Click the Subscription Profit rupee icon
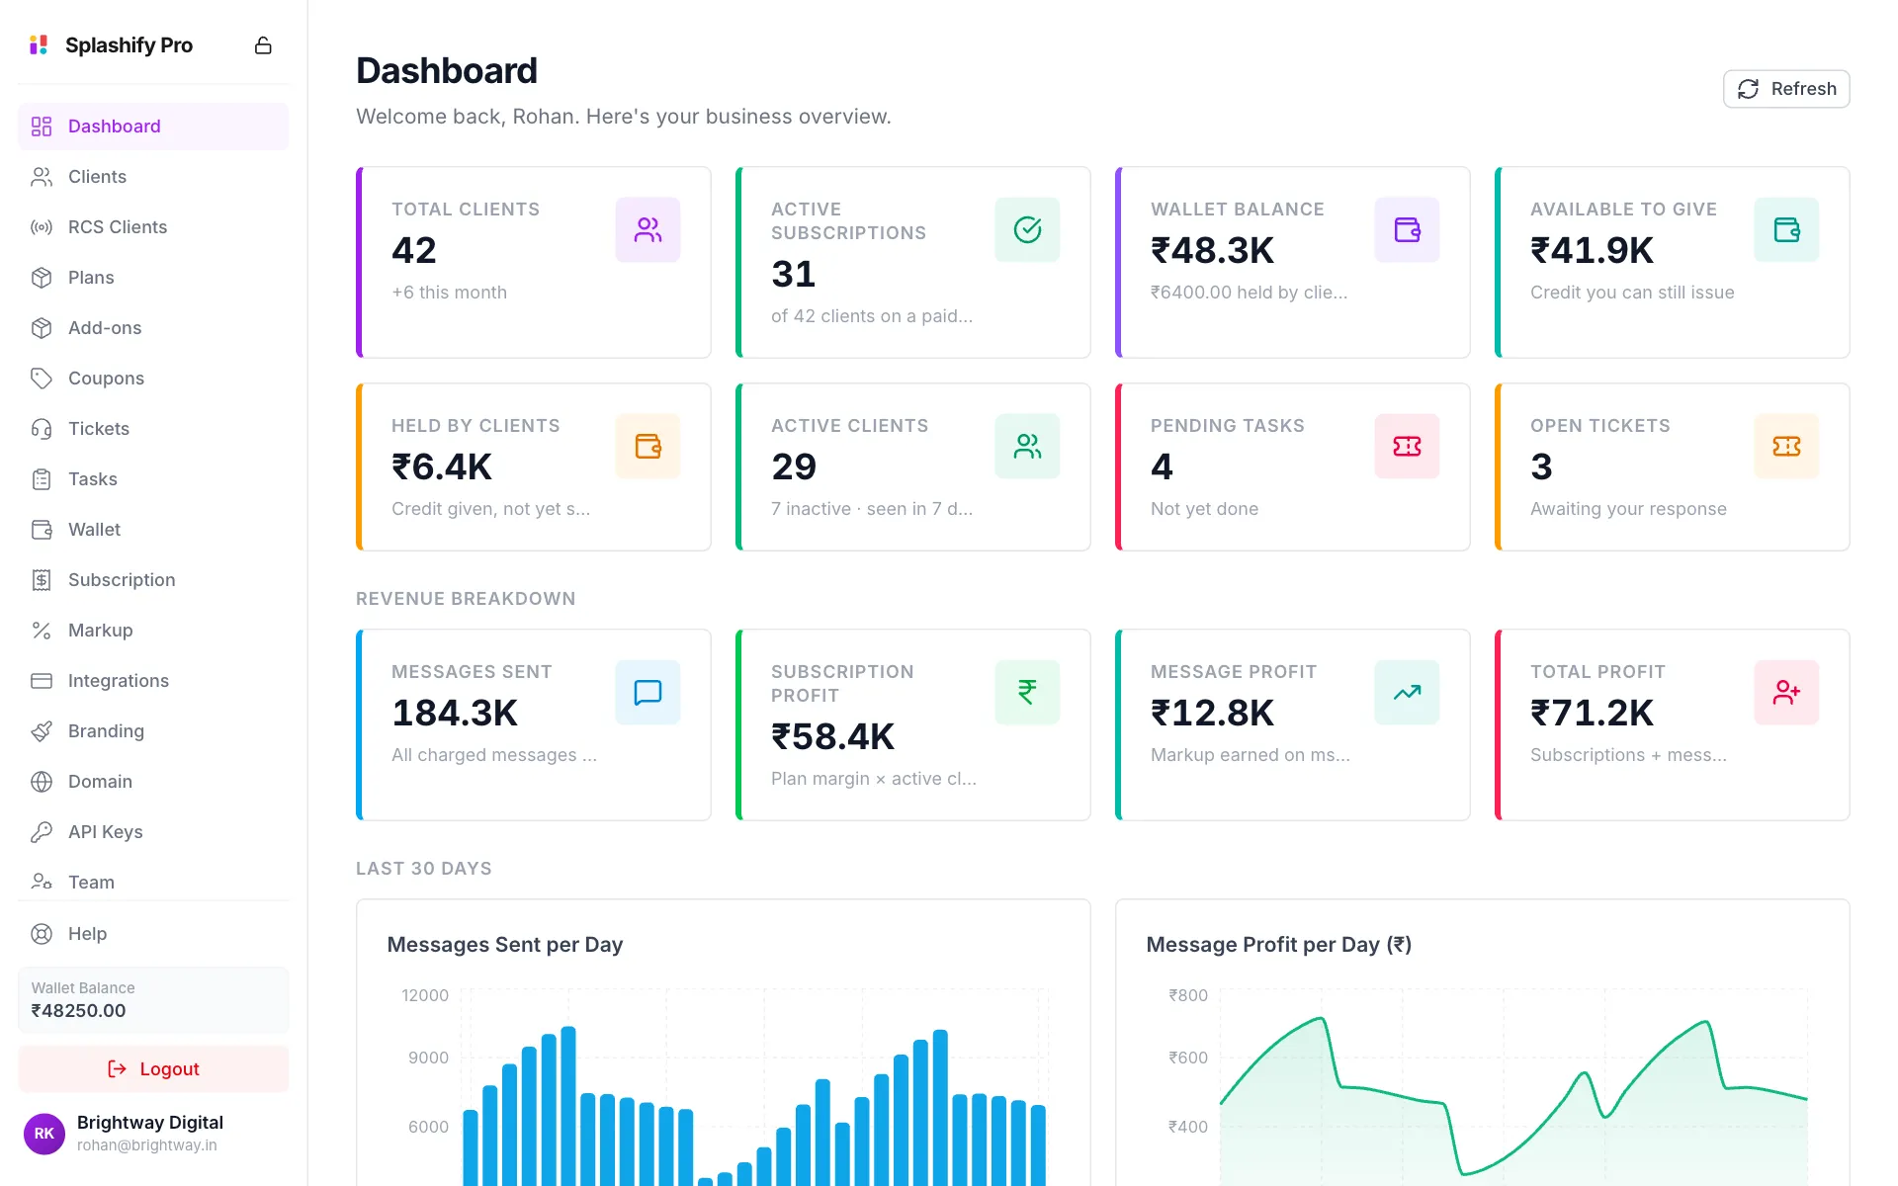The width and height of the screenshot is (1898, 1186). tap(1027, 693)
